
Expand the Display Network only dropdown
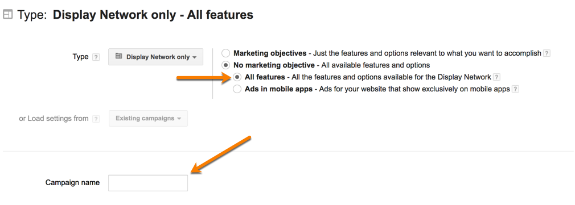coord(155,57)
